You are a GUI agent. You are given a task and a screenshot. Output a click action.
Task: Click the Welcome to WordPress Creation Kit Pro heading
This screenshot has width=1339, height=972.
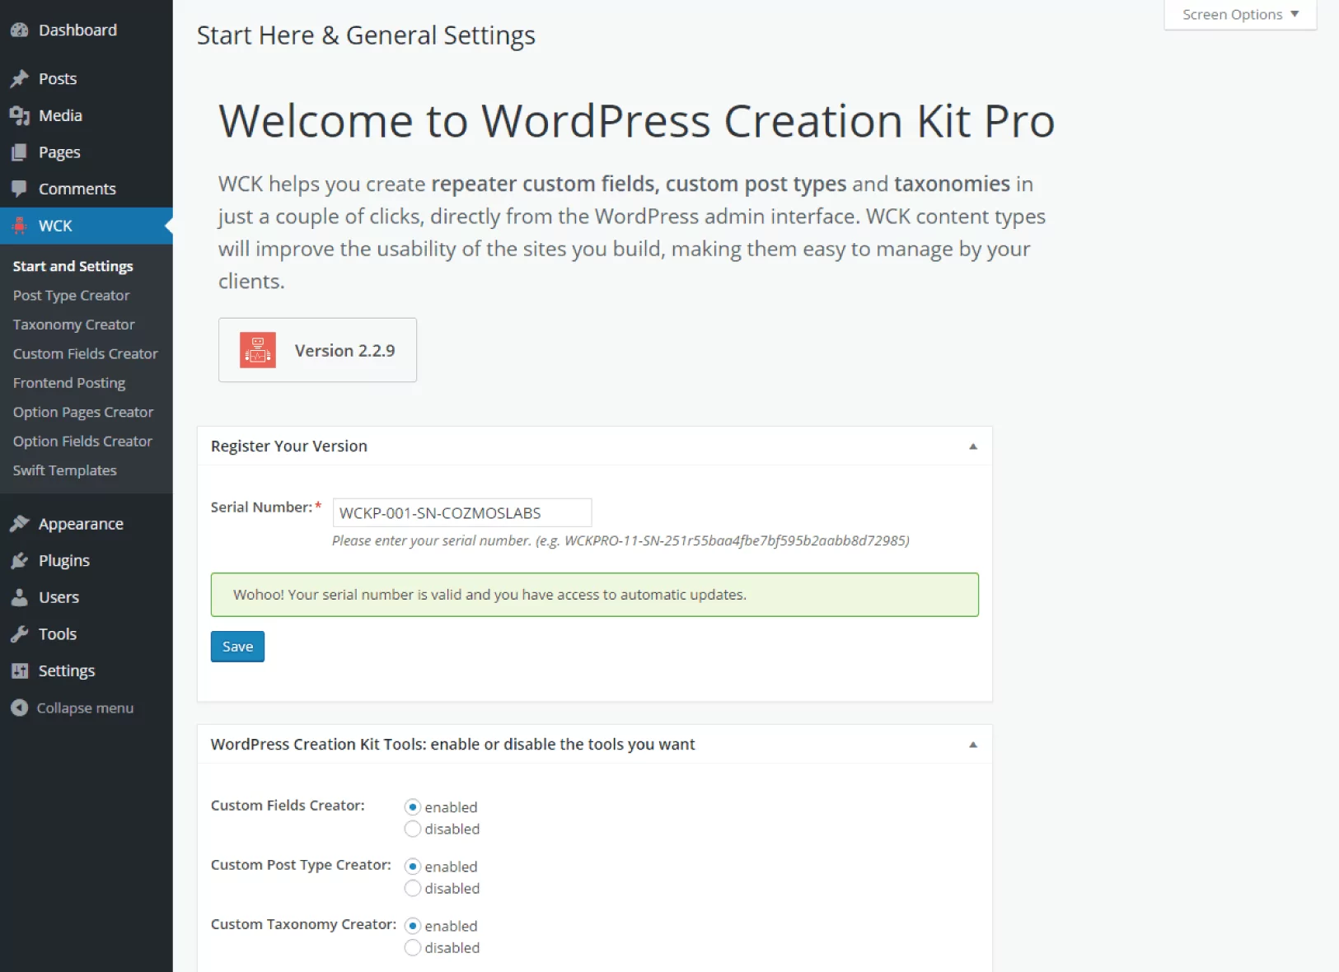click(636, 121)
